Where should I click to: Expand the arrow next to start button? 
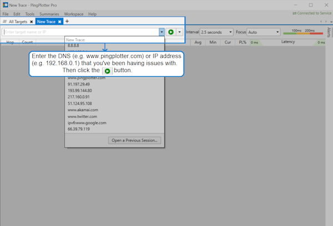[x=179, y=32]
